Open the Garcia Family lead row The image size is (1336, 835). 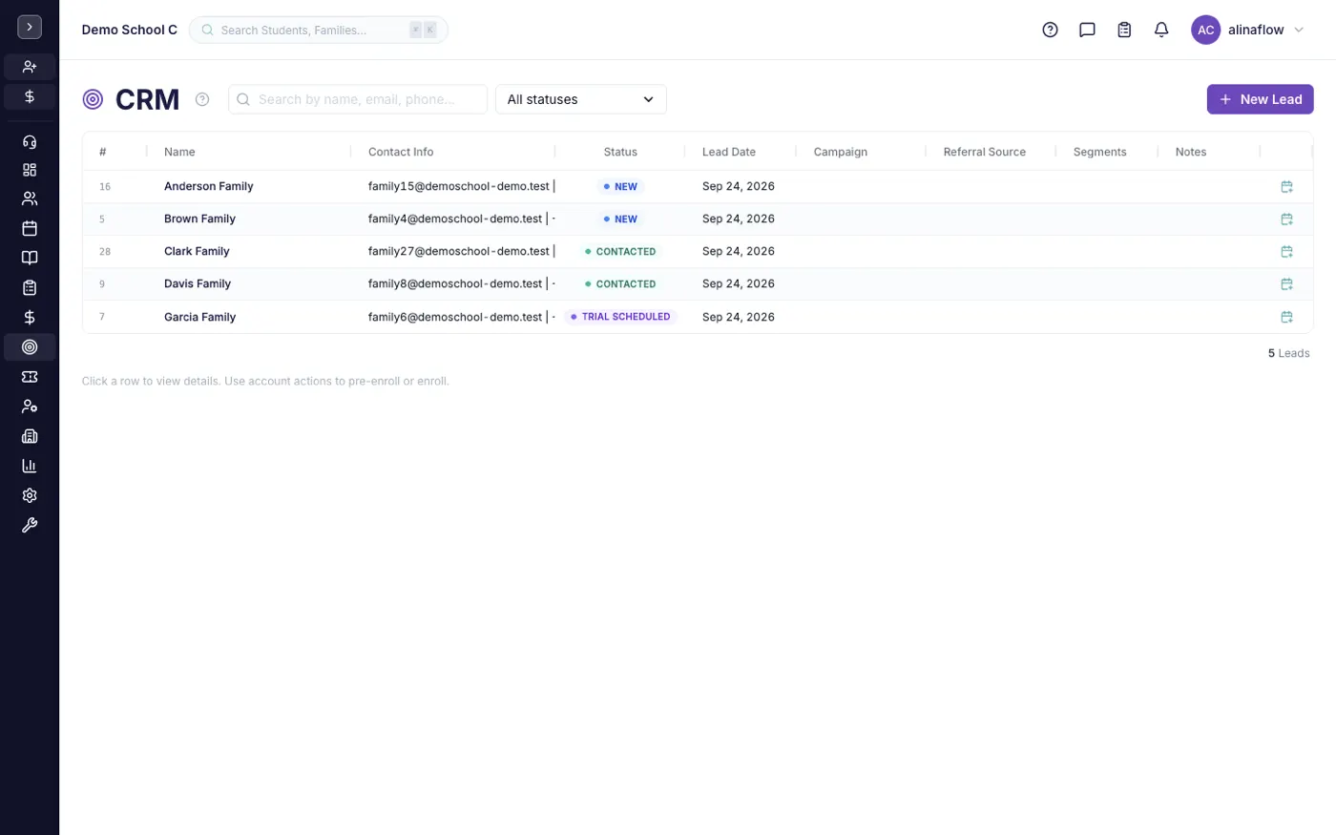click(698, 317)
